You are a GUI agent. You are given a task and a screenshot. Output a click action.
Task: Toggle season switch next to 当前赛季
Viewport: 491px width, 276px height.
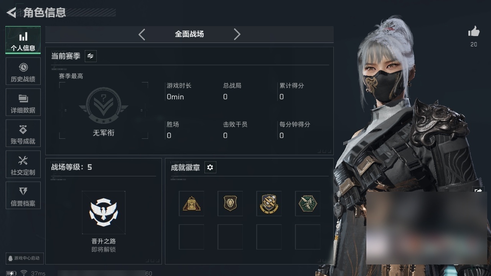click(x=90, y=56)
